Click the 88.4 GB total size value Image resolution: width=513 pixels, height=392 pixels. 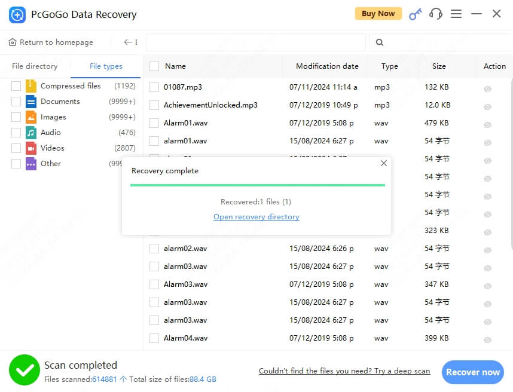pos(203,379)
